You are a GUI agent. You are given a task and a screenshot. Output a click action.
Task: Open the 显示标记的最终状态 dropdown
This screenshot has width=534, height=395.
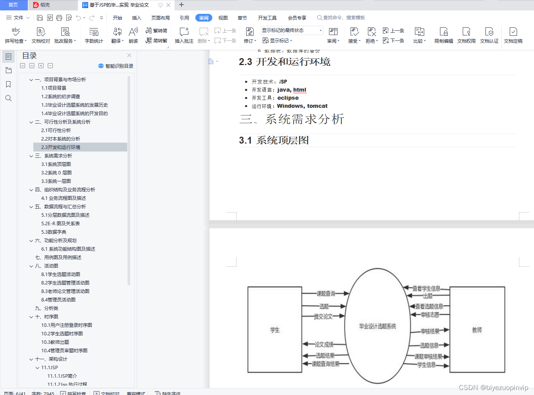[x=292, y=30]
